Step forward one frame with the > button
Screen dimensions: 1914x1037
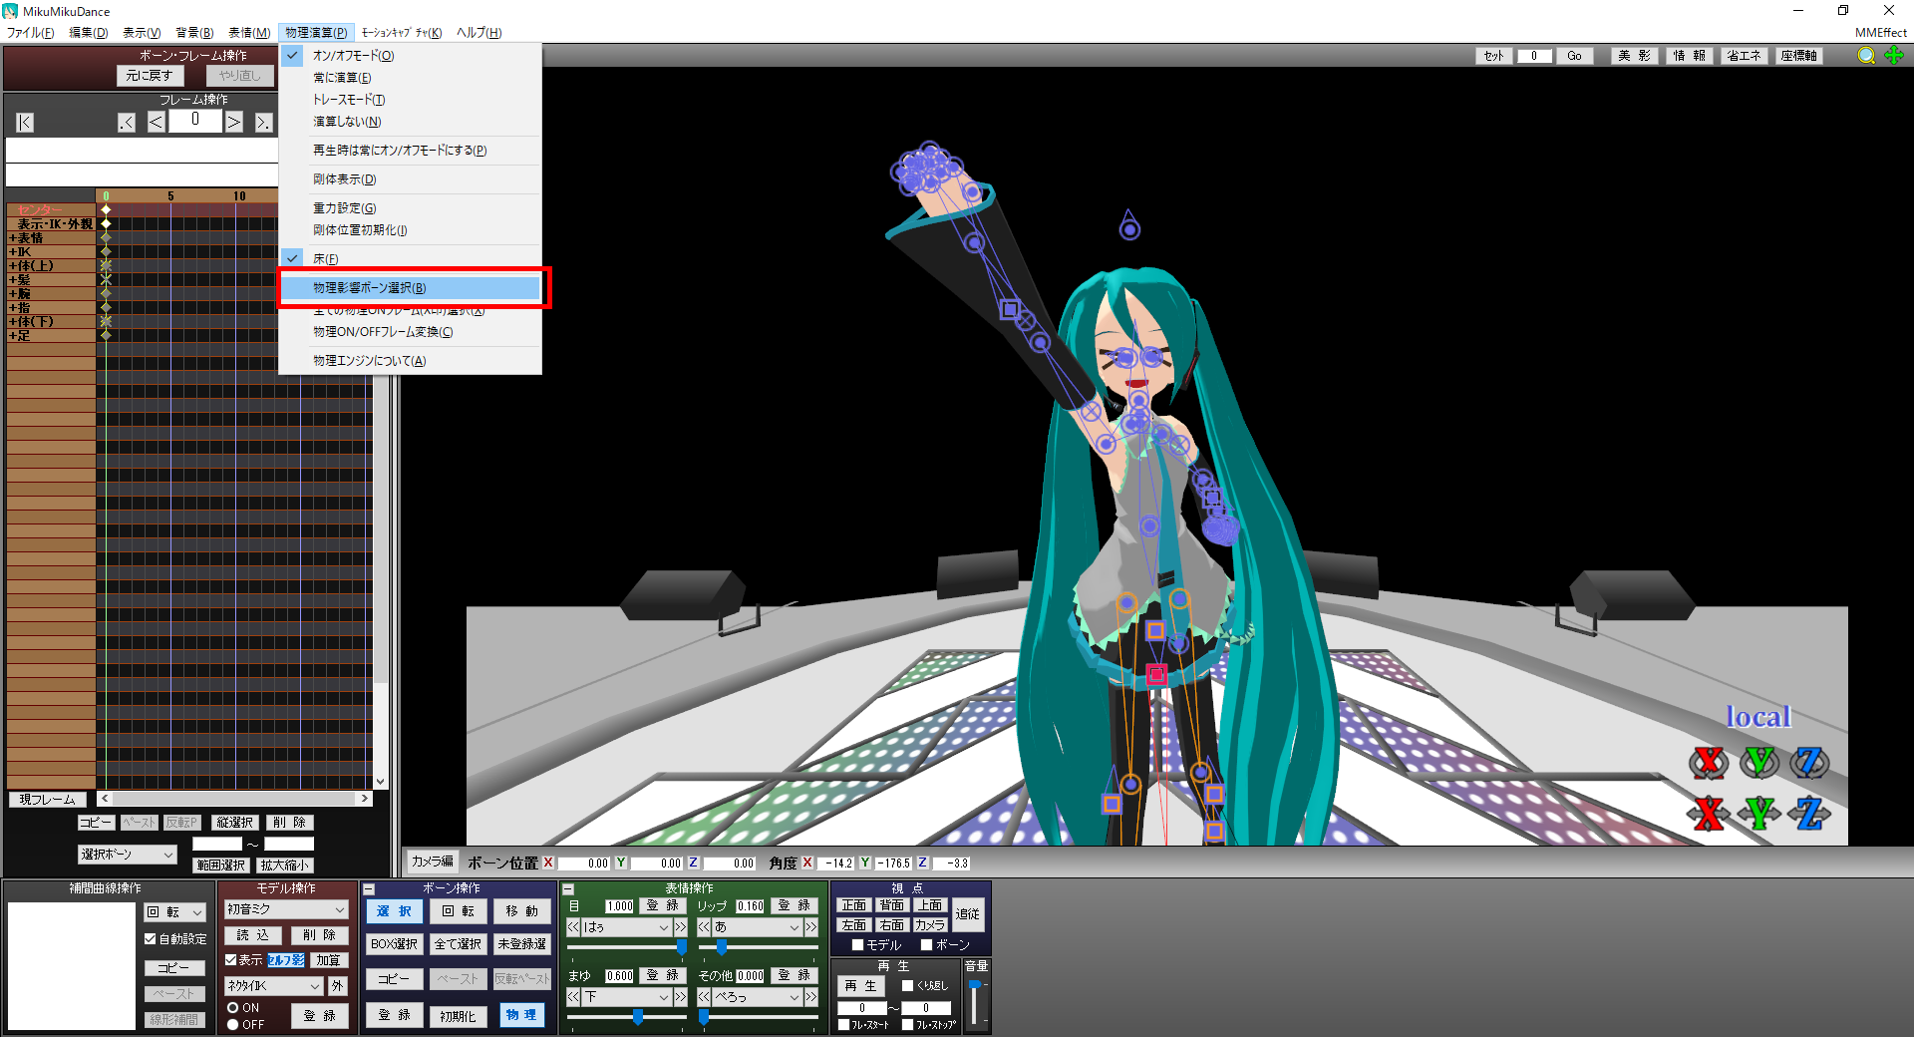234,122
